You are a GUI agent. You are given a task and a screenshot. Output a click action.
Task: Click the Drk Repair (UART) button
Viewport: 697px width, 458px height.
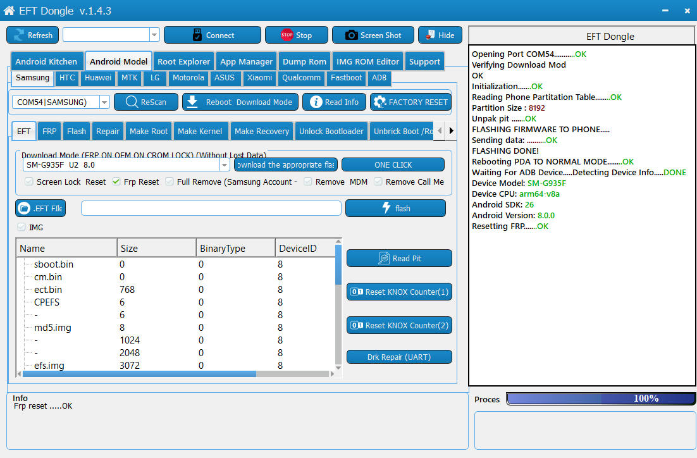pos(399,357)
